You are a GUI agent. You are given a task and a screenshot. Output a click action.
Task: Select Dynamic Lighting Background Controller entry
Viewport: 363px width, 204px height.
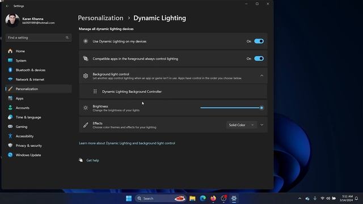173,92
